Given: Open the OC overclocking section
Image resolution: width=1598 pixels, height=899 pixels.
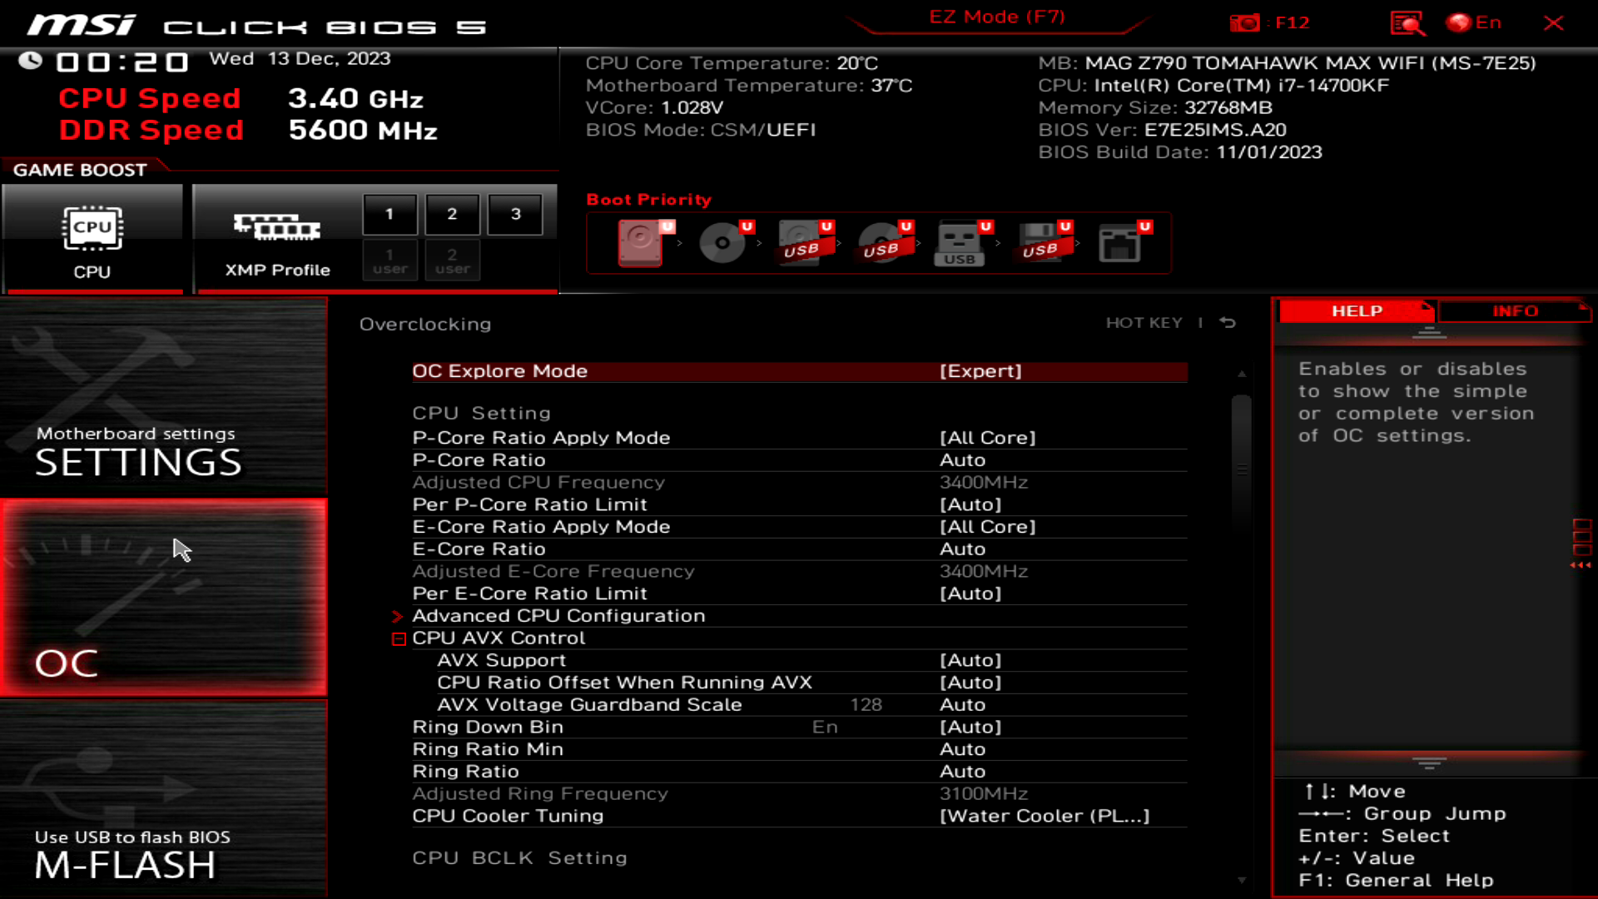Looking at the screenshot, I should click(x=163, y=598).
